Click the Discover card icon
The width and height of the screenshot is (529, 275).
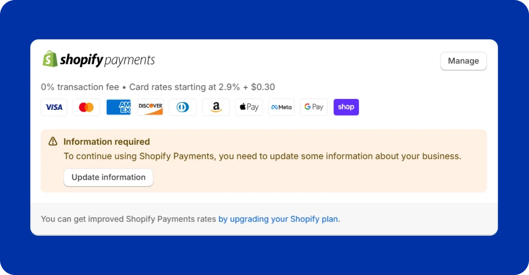coord(150,107)
